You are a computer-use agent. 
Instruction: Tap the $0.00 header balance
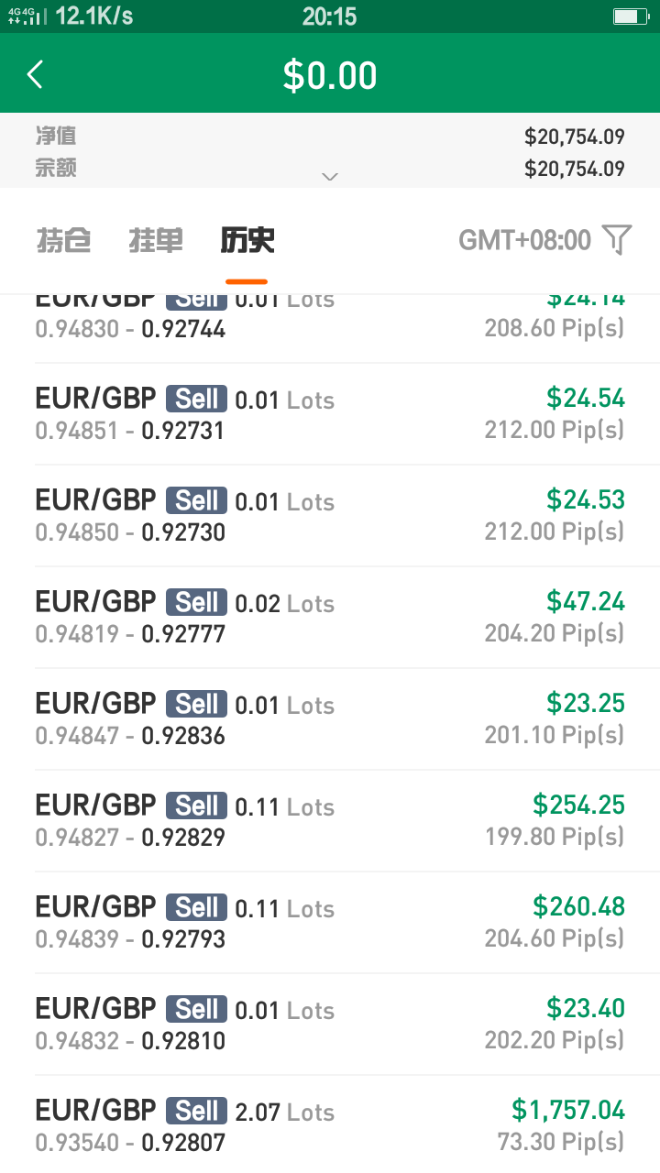(x=330, y=75)
